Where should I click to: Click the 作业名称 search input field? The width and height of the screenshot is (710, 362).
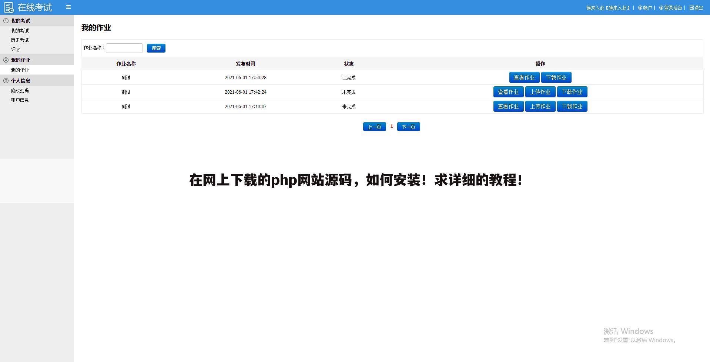[x=124, y=48]
